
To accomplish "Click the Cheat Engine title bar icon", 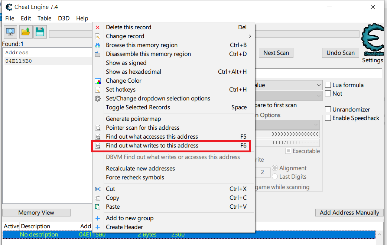I will [x=9, y=7].
